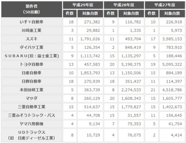Screen dimensions: 186x143
Task: Click the 川崎重工業 row label
Action: pyautogui.click(x=31, y=30)
